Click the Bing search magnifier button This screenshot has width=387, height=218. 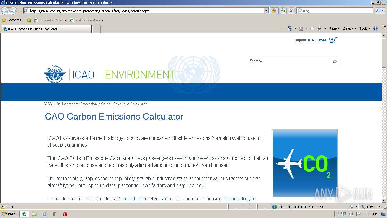377,11
